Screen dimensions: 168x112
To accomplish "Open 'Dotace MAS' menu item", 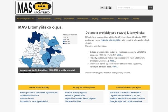I will pos(69,19).
